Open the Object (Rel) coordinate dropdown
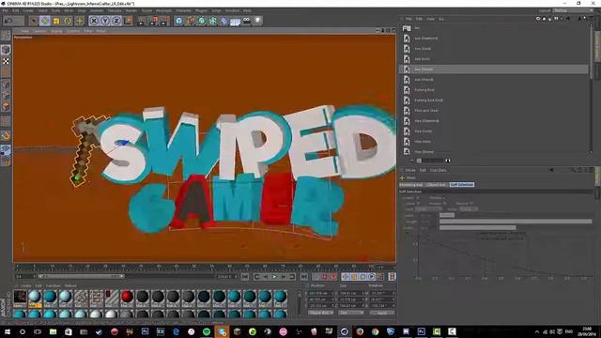Viewport: 601px width, 338px height. [x=321, y=313]
